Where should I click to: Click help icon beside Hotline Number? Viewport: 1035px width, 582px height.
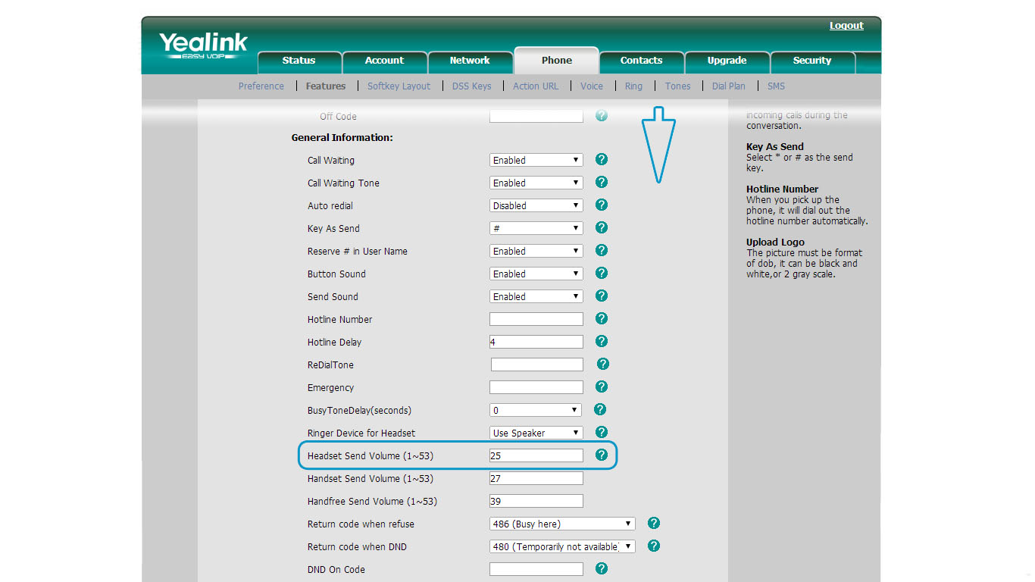tap(602, 319)
